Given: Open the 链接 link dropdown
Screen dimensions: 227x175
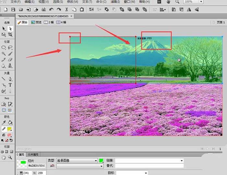Looking at the screenshot, I should tap(182, 160).
